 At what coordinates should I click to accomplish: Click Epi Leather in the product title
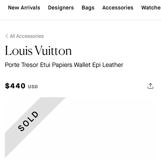(108, 65)
